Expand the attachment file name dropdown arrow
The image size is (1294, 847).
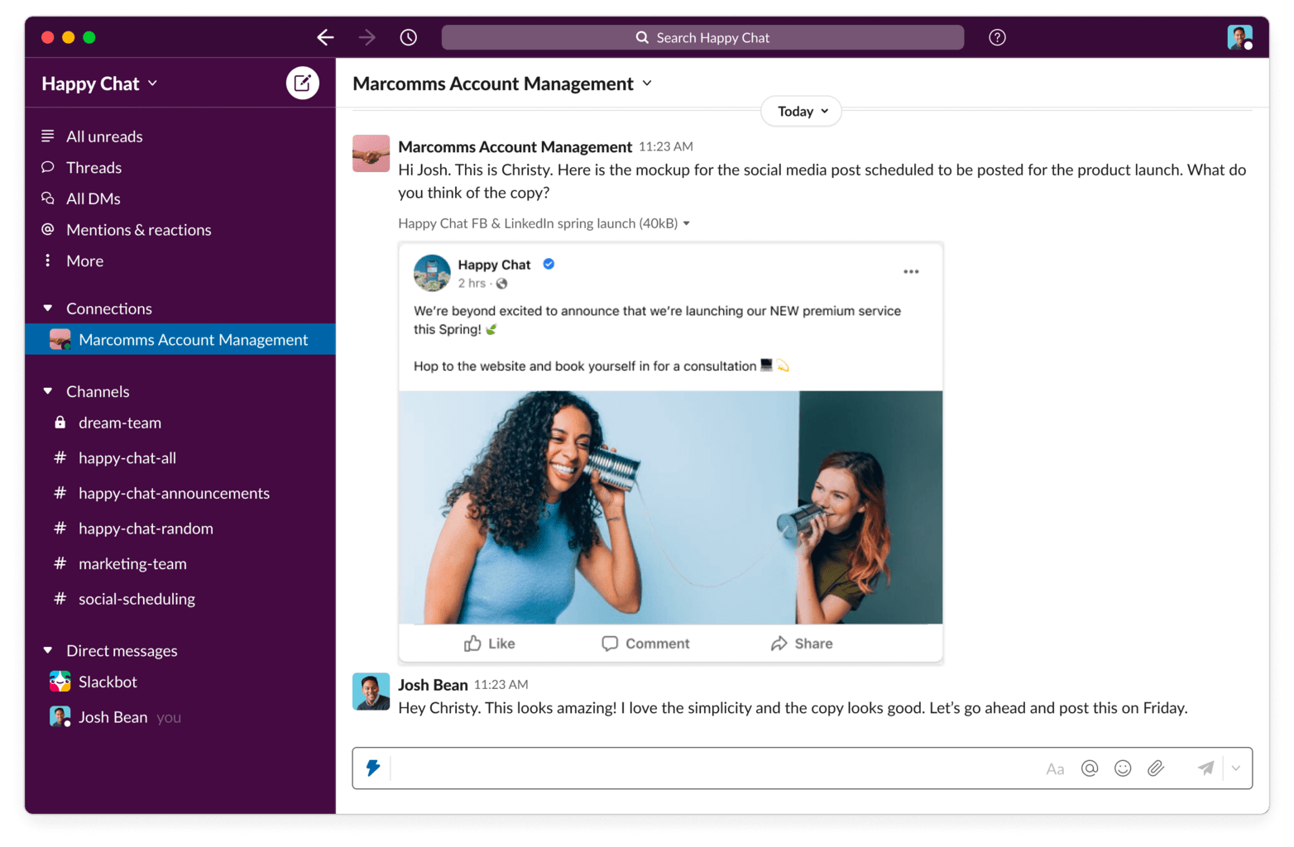[x=687, y=223]
